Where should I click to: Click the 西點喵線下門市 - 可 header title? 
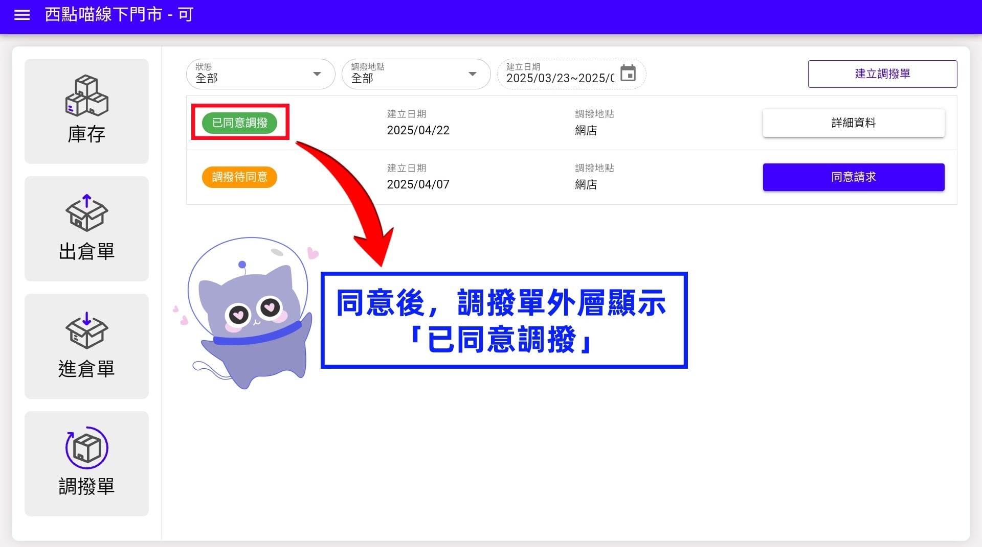[119, 15]
